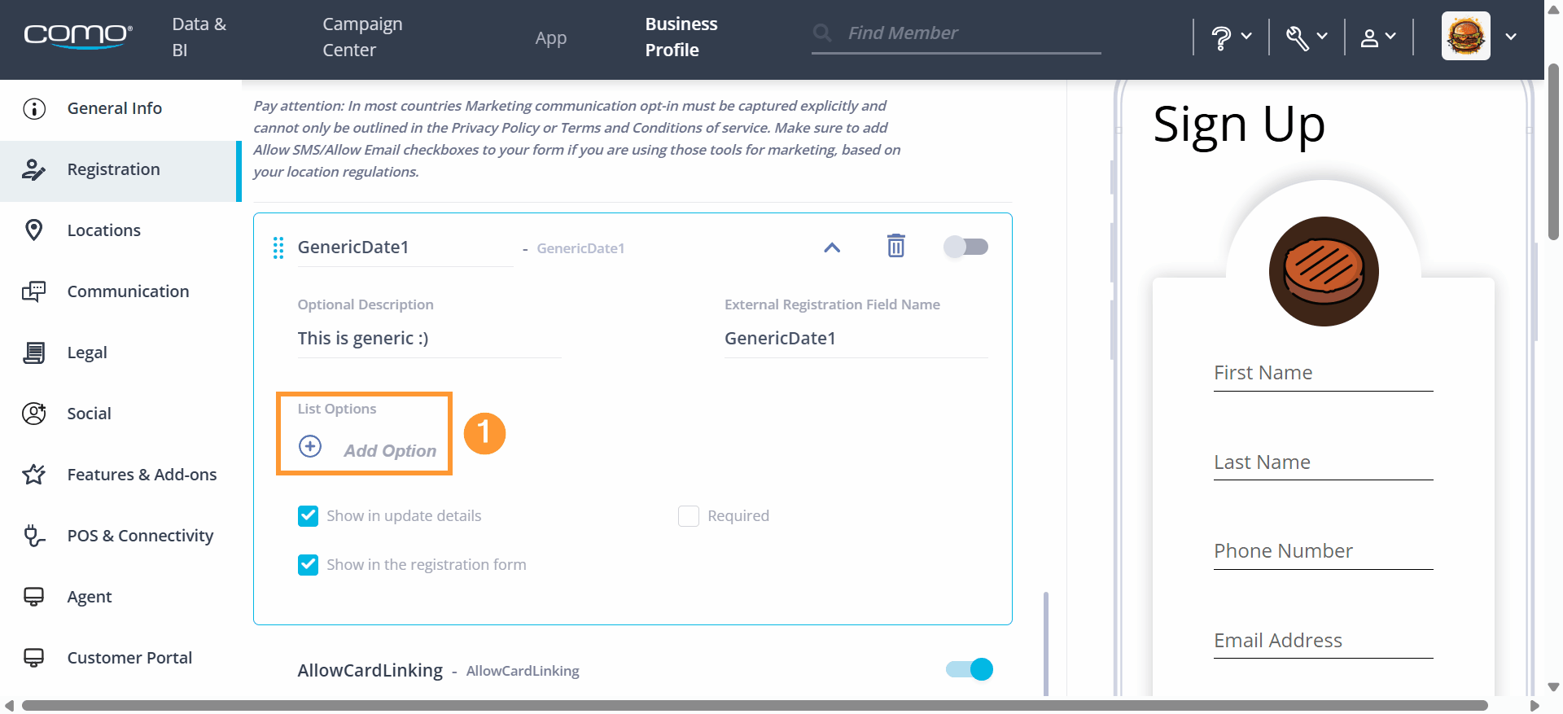
Task: Click the burger patty logo in preview
Action: click(1324, 271)
